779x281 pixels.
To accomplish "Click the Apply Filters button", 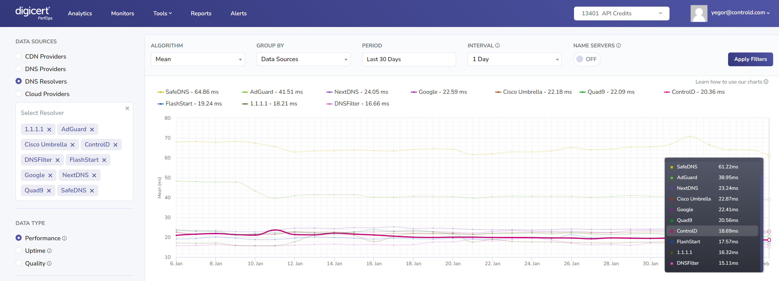I will tap(750, 59).
